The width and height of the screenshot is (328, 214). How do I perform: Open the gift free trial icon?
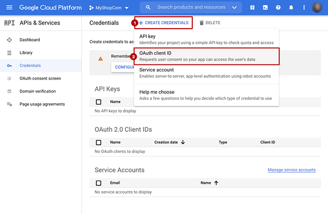click(x=252, y=8)
